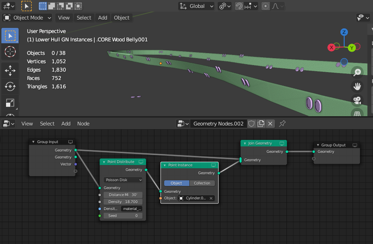Click the Join Geometry node title

click(x=260, y=144)
